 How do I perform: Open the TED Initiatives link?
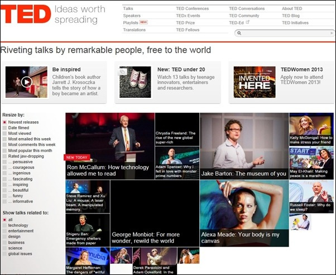coord(295,23)
